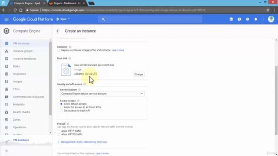The image size is (278, 156).
Task: Go back with the Create an instance arrow
Action: 58,31
